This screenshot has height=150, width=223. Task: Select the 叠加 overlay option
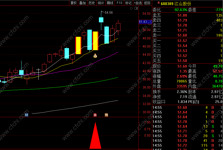tap(82, 3)
